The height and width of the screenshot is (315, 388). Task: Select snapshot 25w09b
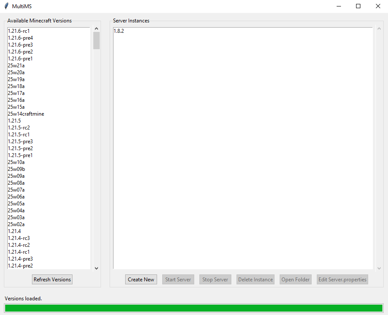pos(48,170)
